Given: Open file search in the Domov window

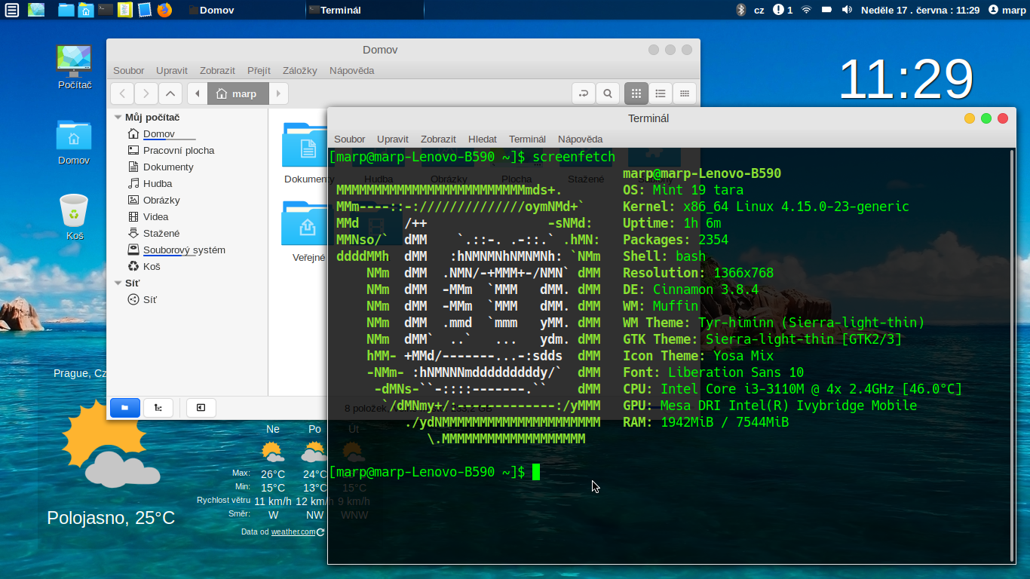Looking at the screenshot, I should tap(607, 93).
